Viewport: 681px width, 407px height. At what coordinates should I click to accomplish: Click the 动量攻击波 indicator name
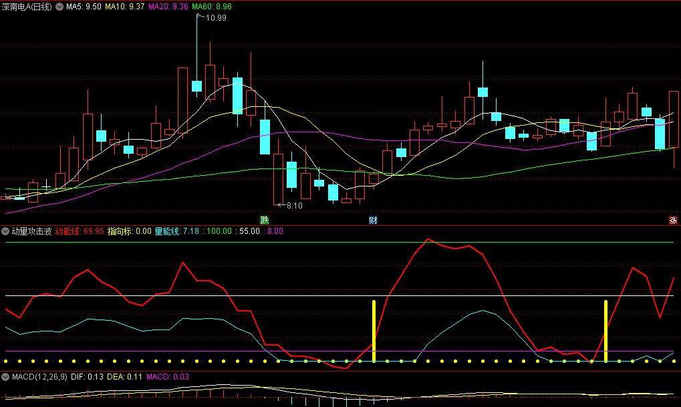pos(31,231)
